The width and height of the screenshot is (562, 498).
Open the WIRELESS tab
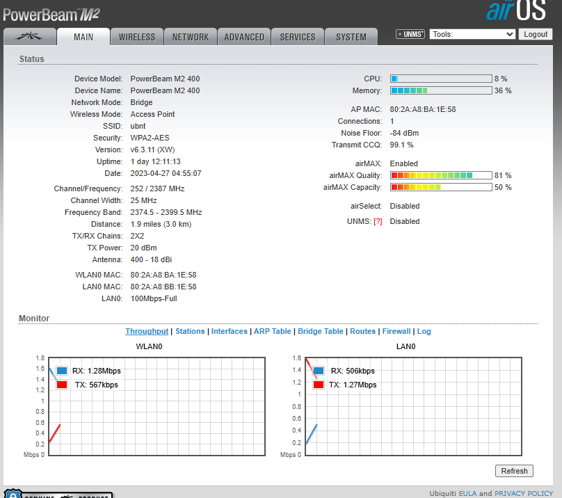coord(137,37)
